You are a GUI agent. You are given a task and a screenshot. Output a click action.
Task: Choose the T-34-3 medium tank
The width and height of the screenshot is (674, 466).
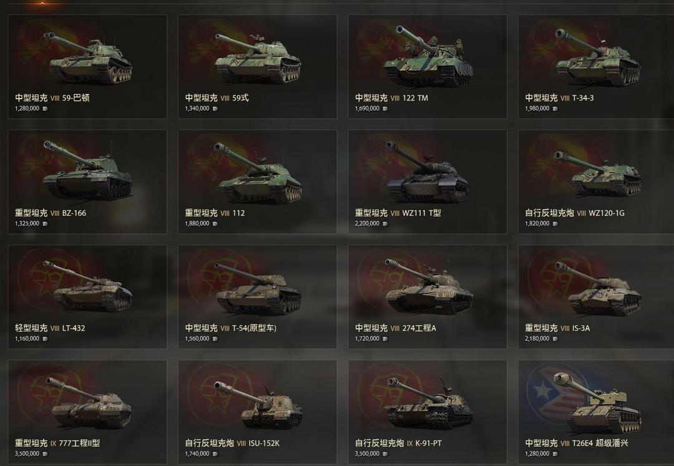pos(596,67)
